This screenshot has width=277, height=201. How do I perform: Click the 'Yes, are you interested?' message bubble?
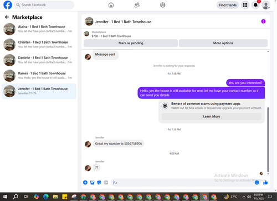(245, 83)
